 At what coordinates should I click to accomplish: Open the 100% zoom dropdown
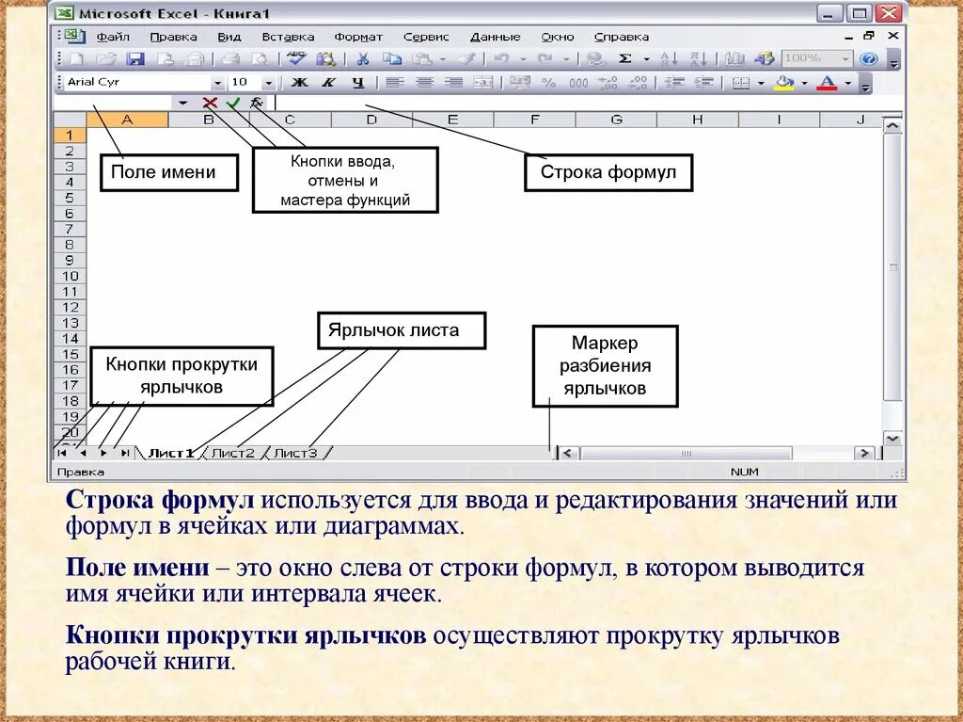(845, 59)
